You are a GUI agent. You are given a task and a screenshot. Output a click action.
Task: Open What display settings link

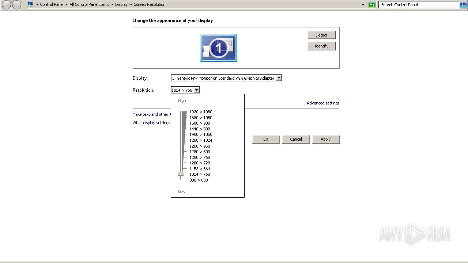[x=151, y=123]
